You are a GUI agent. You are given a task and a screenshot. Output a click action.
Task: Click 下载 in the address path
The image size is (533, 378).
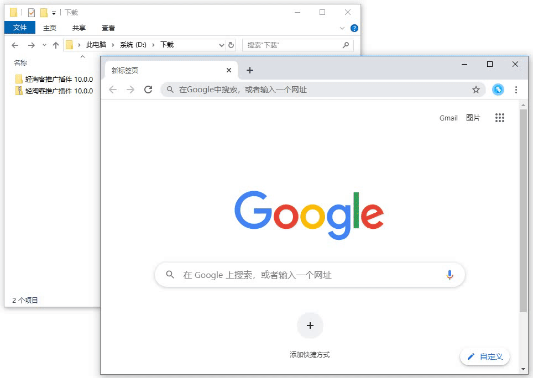pyautogui.click(x=167, y=45)
